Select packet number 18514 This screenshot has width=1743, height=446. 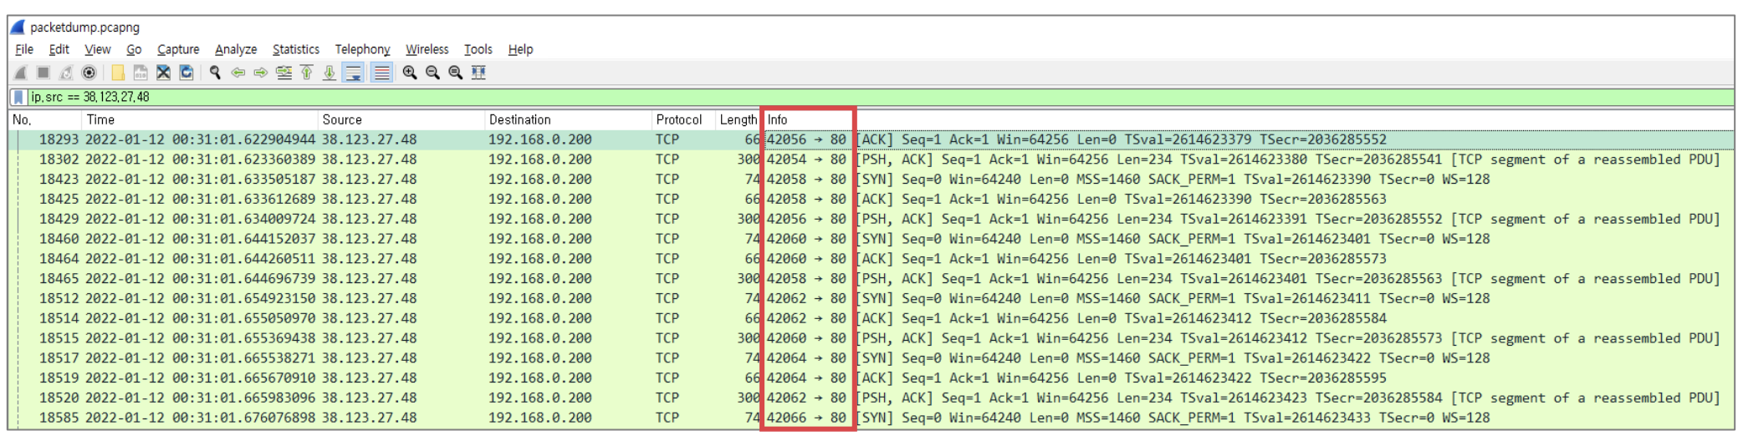coord(871,318)
